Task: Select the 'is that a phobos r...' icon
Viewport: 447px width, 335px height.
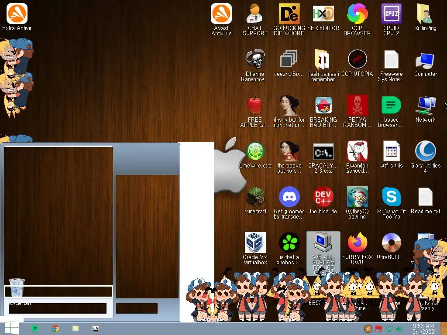Action: click(289, 248)
